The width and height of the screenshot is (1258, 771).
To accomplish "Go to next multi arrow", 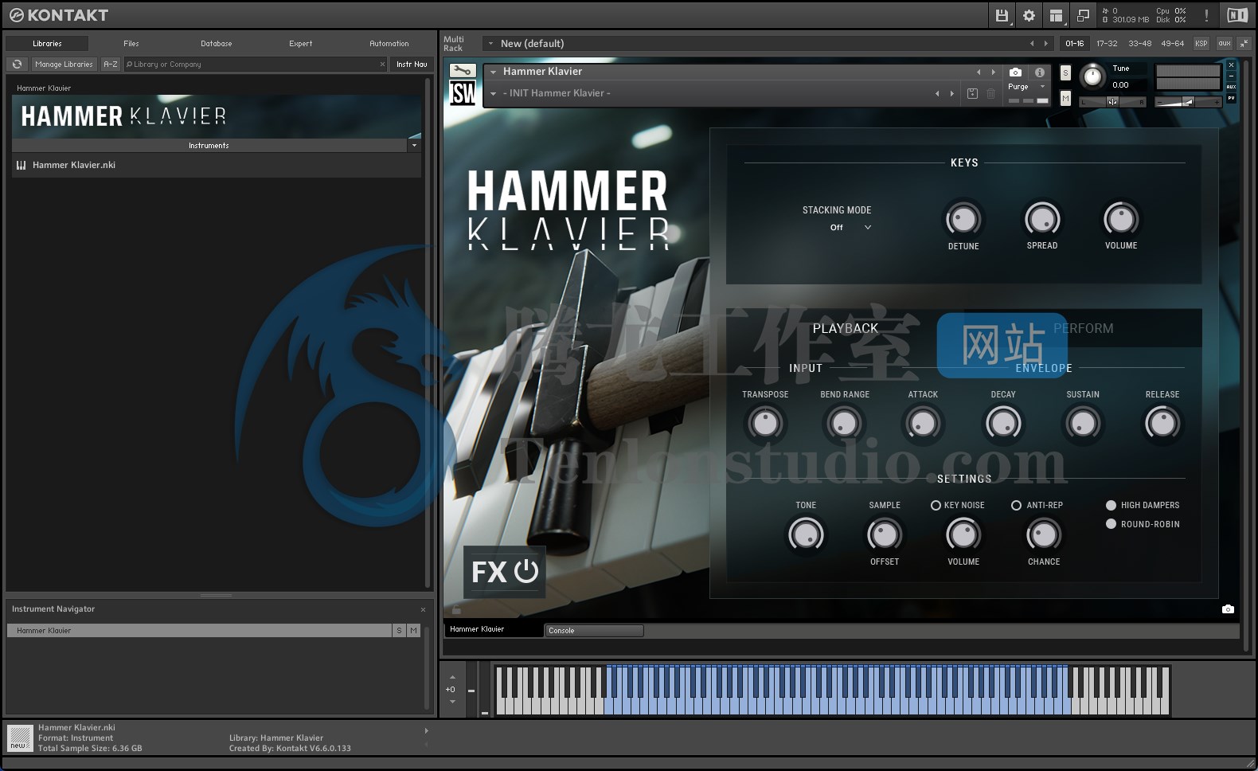I will 1046,43.
